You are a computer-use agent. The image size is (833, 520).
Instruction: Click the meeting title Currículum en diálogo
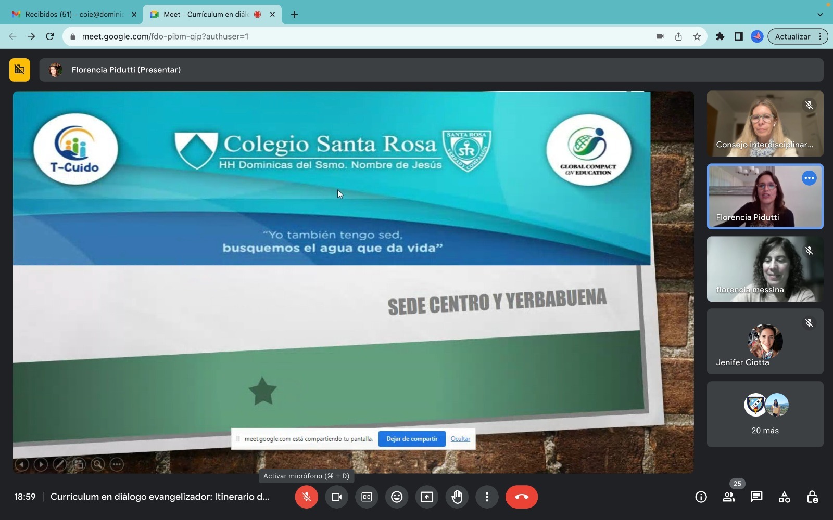click(160, 497)
